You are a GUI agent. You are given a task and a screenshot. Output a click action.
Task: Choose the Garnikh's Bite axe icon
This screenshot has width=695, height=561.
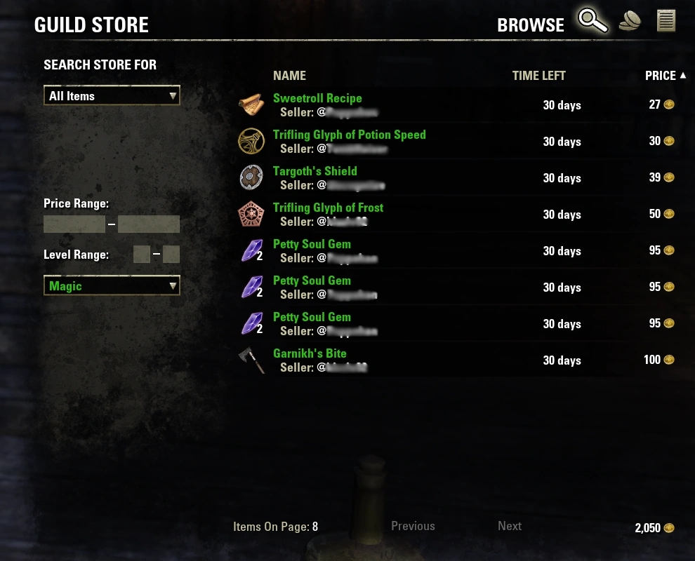pyautogui.click(x=252, y=360)
